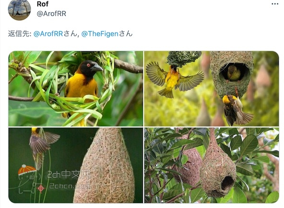Click the red diamond ornament watermark icon
The width and height of the screenshot is (284, 208).
click(x=41, y=189)
